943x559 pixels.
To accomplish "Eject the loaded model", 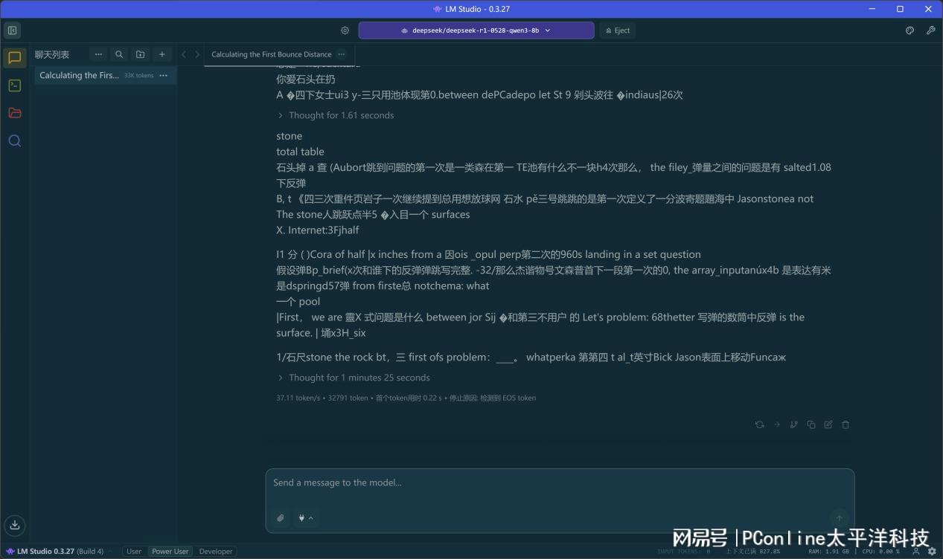I will pyautogui.click(x=617, y=30).
